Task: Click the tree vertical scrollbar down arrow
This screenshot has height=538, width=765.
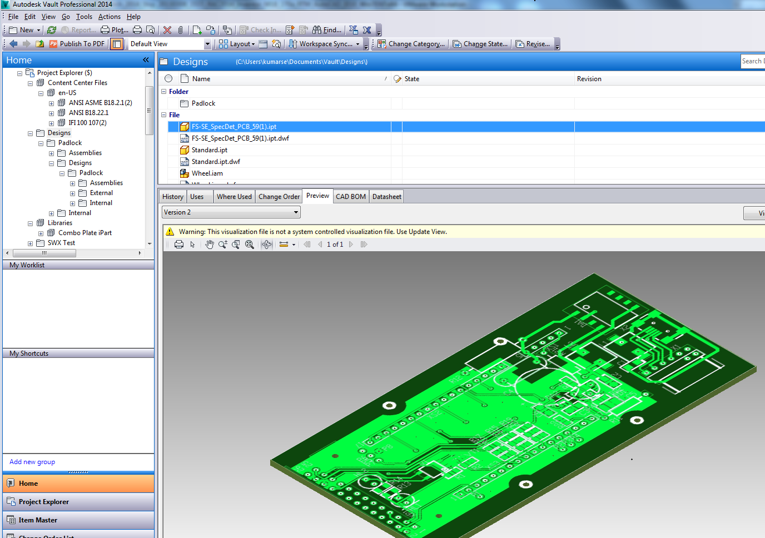Action: pos(150,243)
